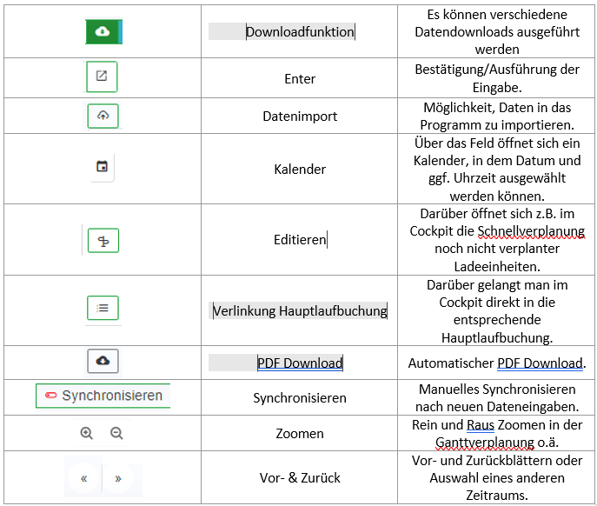Click the underlined PDF Download text in description
597x506 pixels.
pyautogui.click(x=540, y=363)
